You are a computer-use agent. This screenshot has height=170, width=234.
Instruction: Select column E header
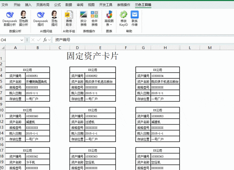(100, 48)
